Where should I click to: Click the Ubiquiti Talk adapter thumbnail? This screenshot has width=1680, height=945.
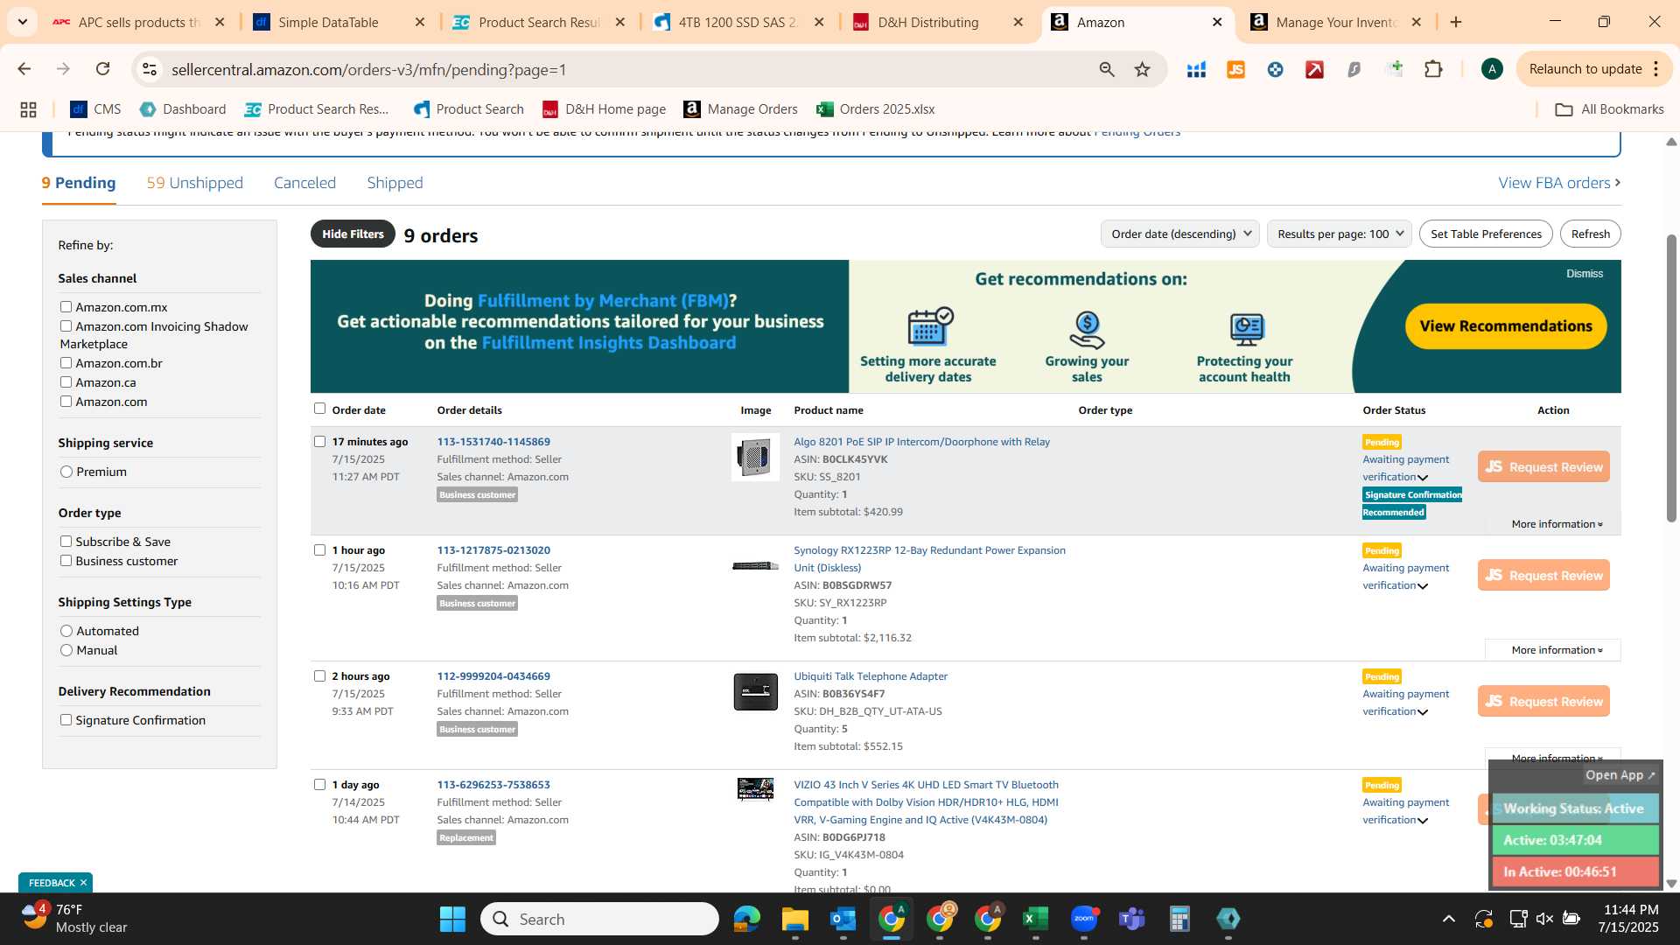coord(755,691)
